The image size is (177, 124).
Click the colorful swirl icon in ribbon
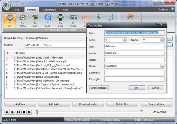coord(130,17)
